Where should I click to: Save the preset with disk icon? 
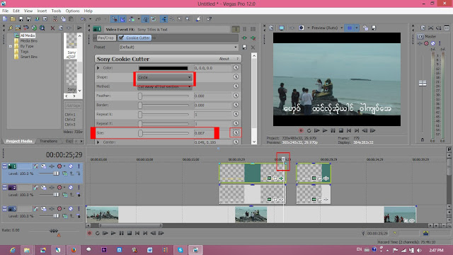pos(244,47)
